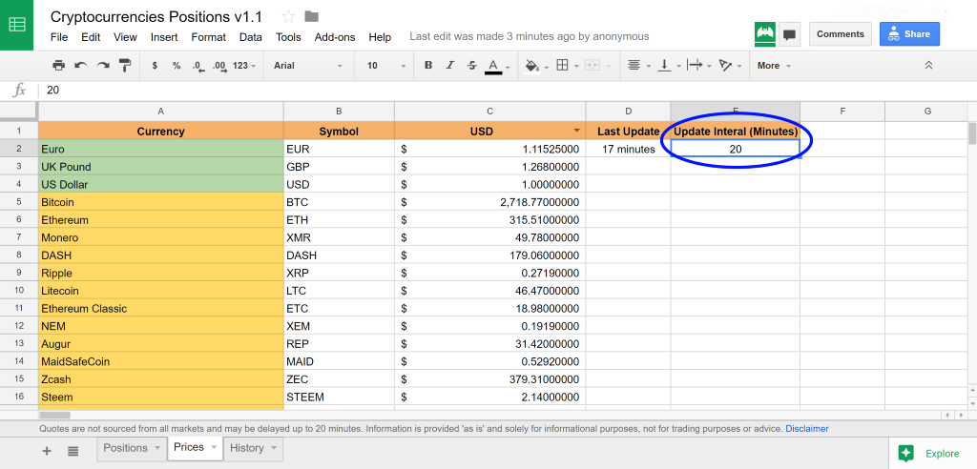
Task: Click the horizontal scrollbar thumb
Action: [x=54, y=415]
